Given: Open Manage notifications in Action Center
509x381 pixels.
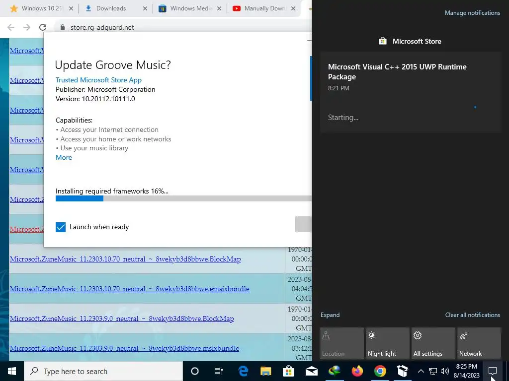Looking at the screenshot, I should (472, 13).
